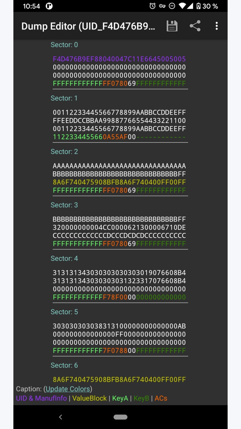Viewport: 241px width, 429px height.
Task: Edit Sector 6 yellow value block line
Action: (119, 379)
